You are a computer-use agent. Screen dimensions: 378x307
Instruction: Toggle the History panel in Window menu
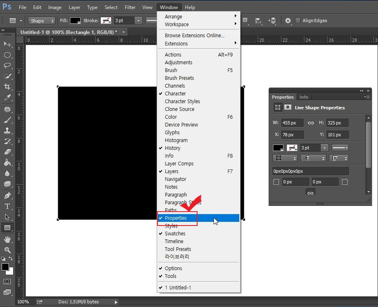pyautogui.click(x=199, y=148)
